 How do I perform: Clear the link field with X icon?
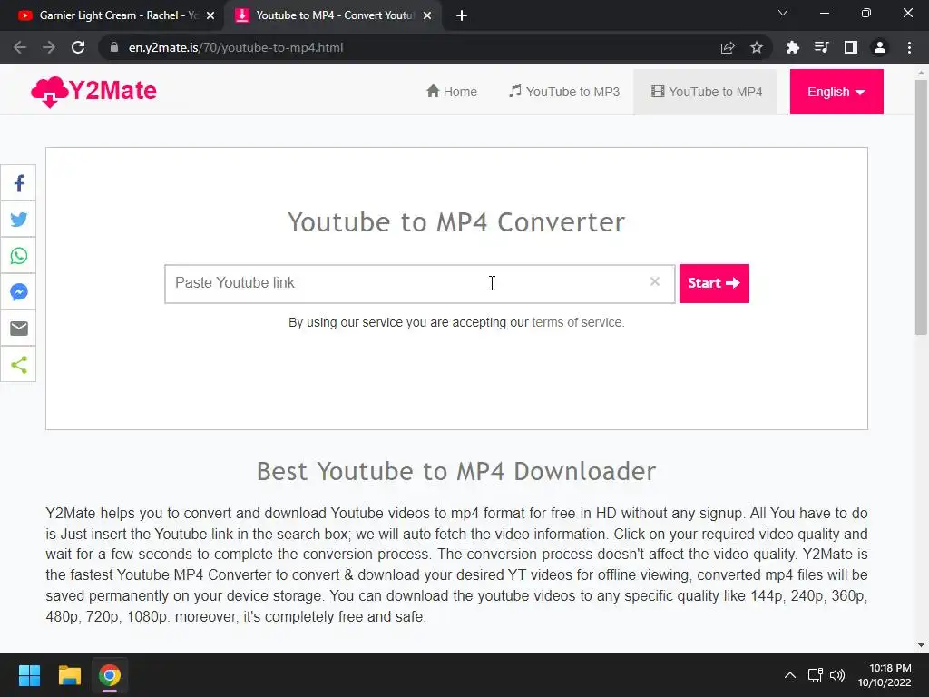(654, 281)
